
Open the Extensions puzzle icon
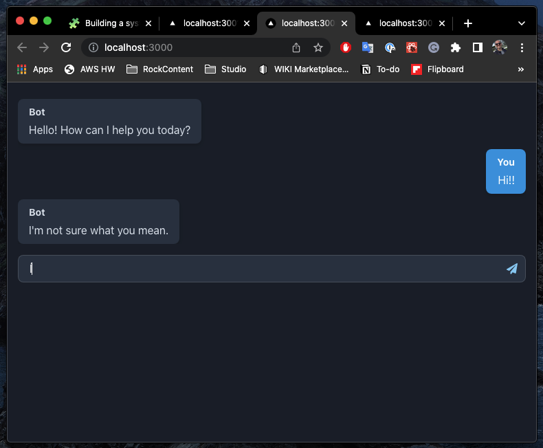click(x=456, y=47)
